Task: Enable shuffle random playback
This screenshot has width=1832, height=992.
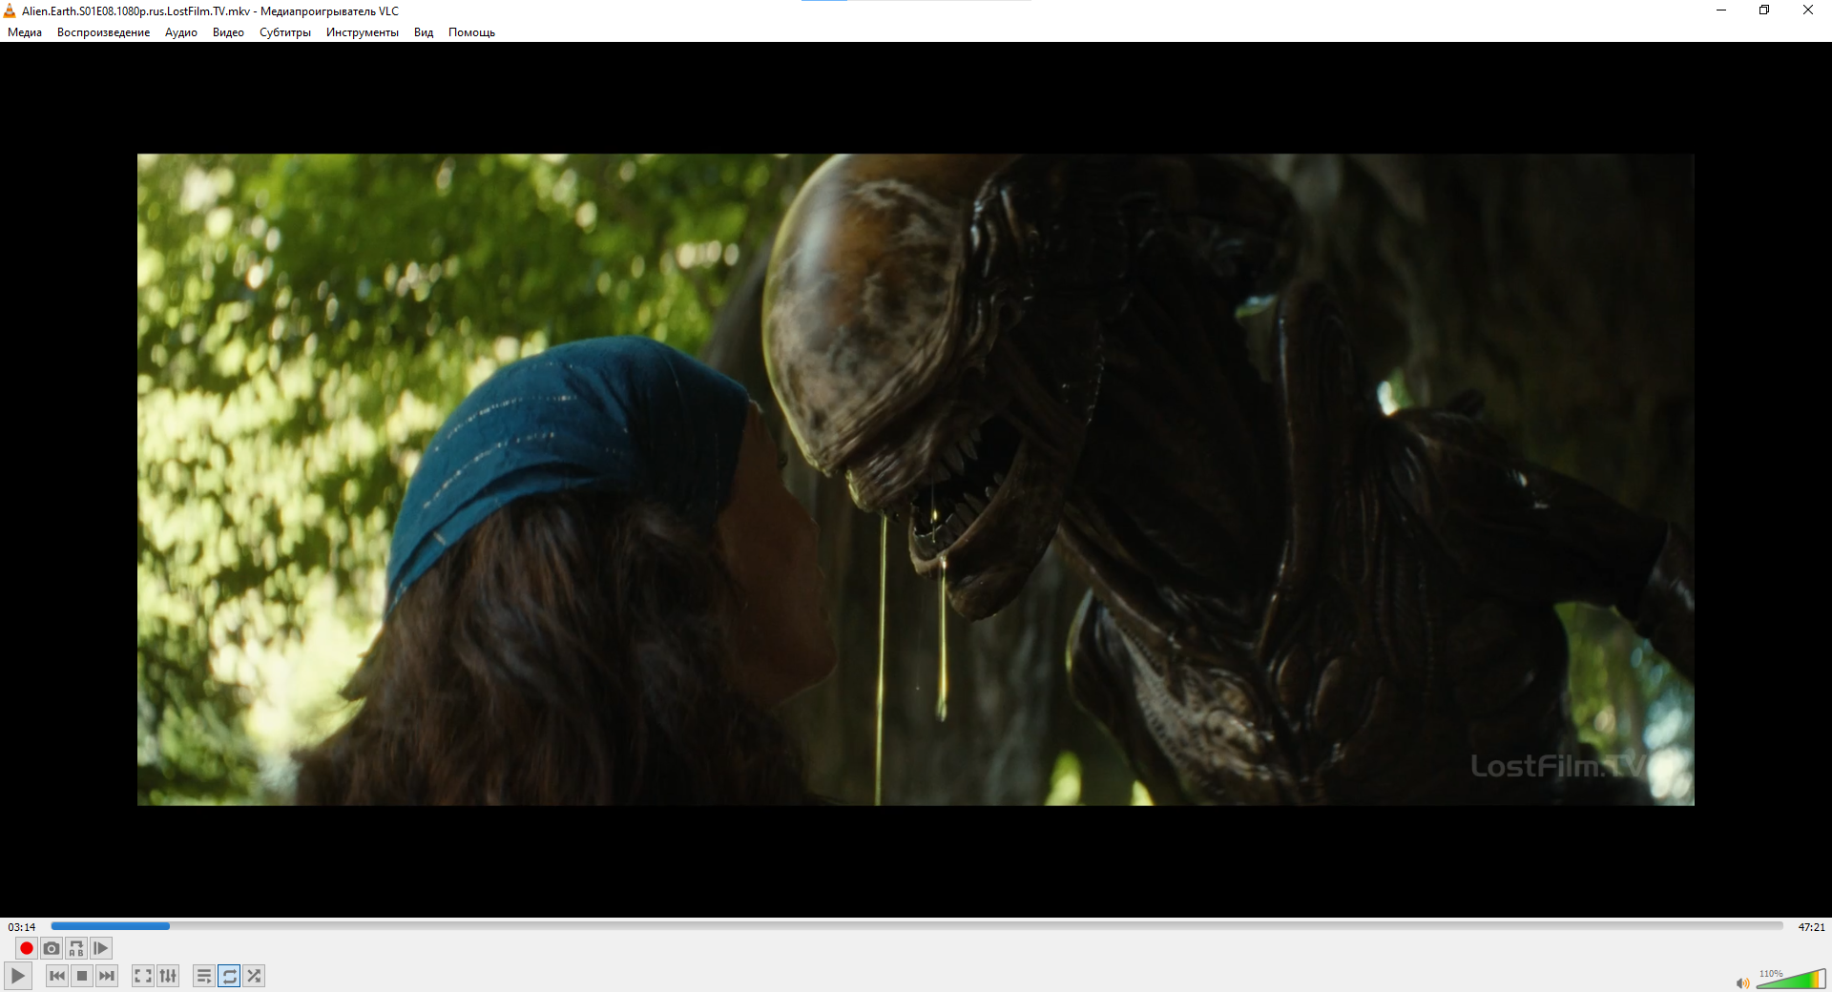Action: (254, 976)
